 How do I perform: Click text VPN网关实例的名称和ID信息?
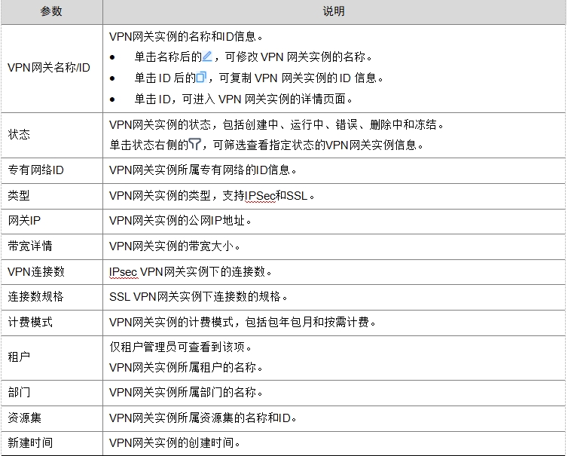pos(185,36)
